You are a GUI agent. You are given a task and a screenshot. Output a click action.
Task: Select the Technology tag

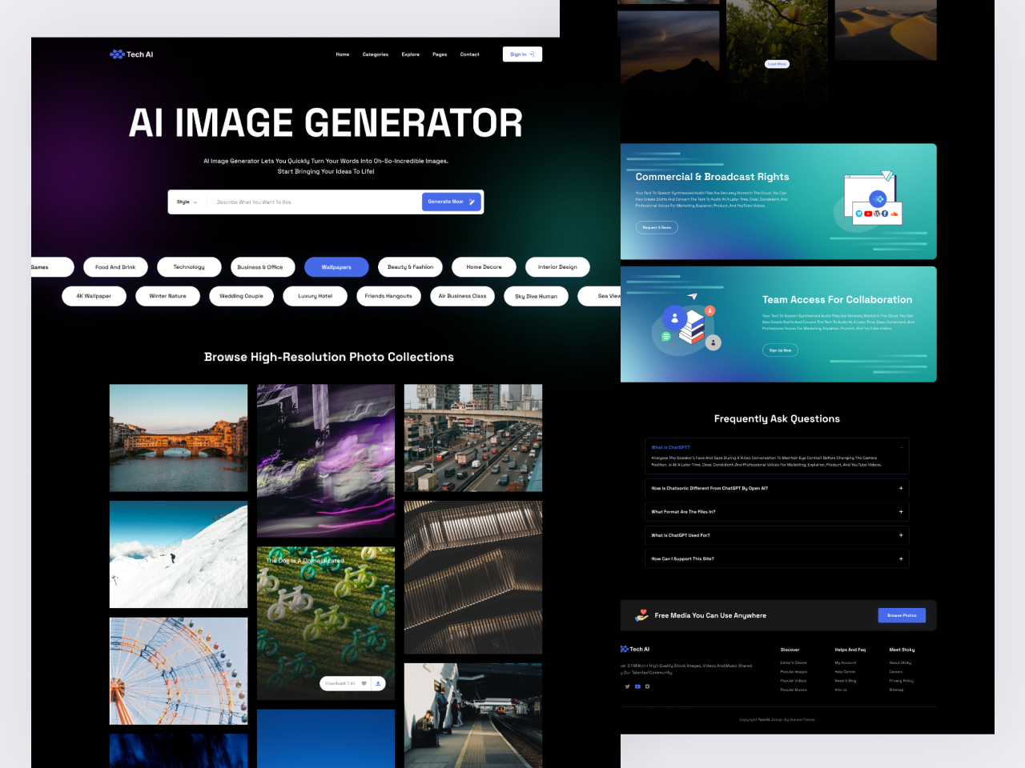pos(189,267)
